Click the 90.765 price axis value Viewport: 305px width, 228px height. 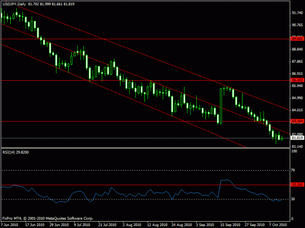tap(297, 25)
